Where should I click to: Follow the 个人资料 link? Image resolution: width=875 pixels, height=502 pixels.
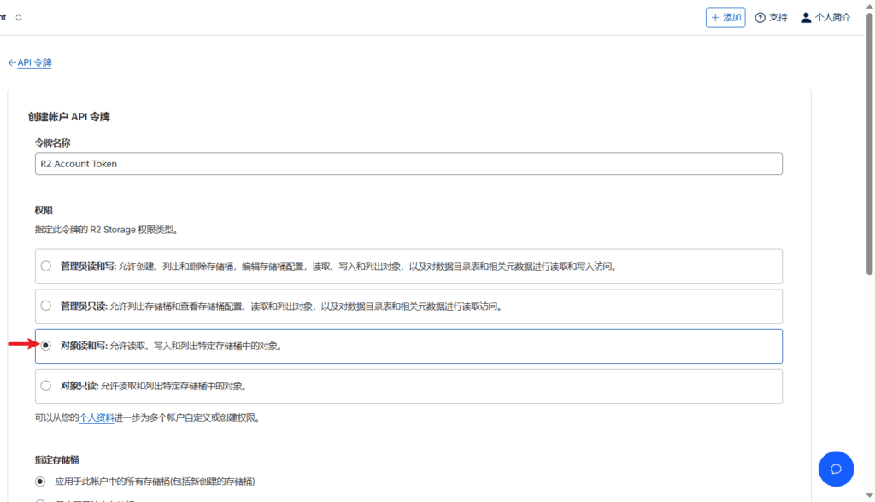97,418
